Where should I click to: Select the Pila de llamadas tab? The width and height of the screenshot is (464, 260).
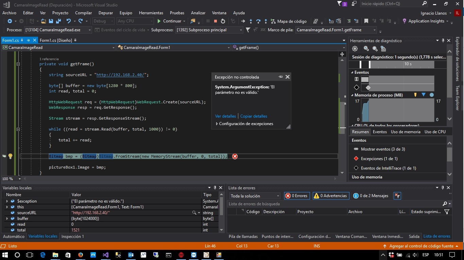click(x=243, y=237)
